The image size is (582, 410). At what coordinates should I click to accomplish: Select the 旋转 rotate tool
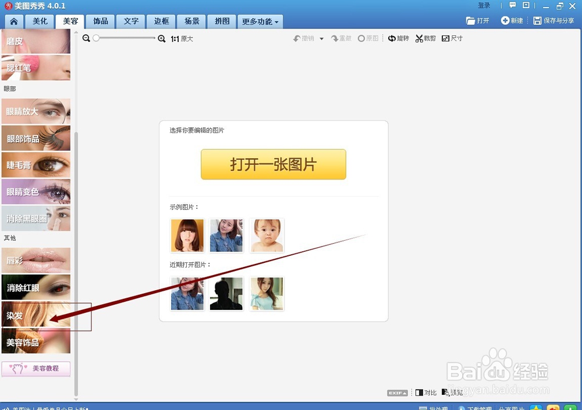click(x=398, y=38)
